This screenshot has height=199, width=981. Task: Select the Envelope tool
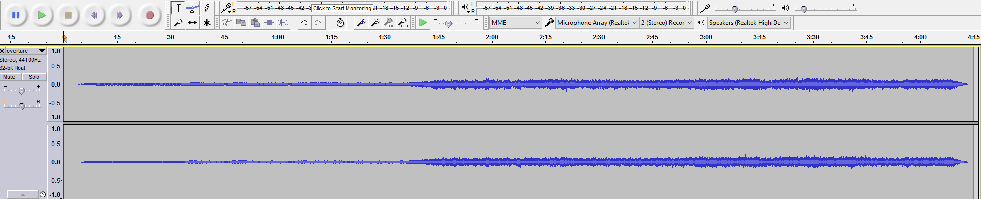192,8
